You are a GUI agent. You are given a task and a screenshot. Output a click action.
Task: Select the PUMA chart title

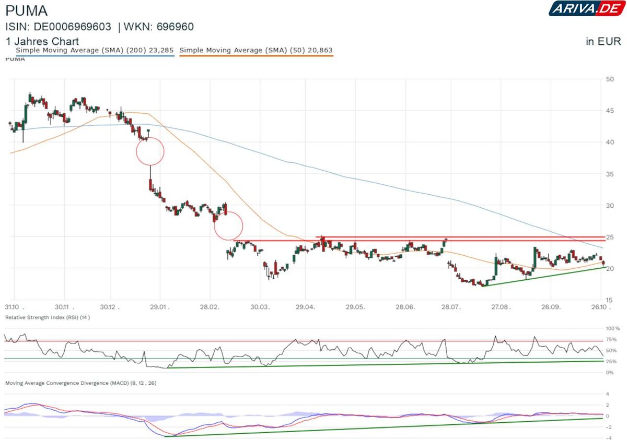pyautogui.click(x=27, y=11)
